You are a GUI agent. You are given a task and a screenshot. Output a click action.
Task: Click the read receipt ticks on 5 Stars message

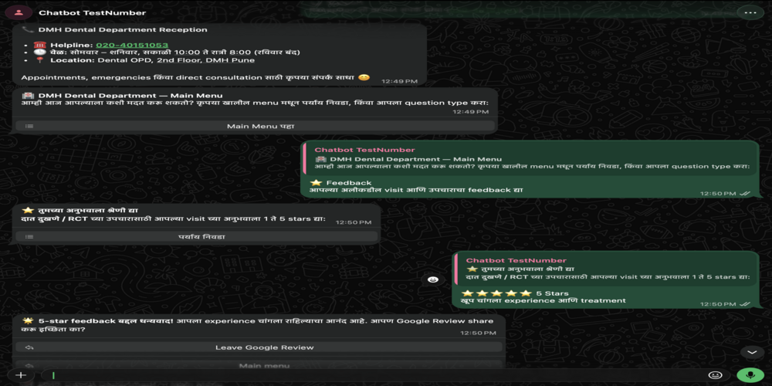pos(745,304)
